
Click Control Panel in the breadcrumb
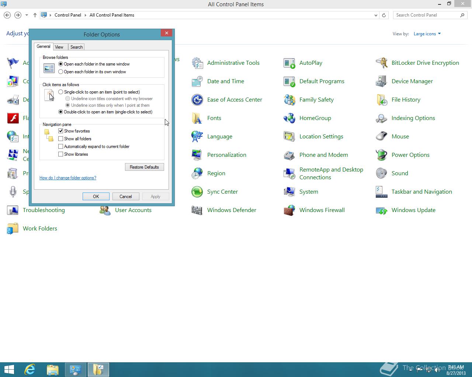tap(68, 15)
